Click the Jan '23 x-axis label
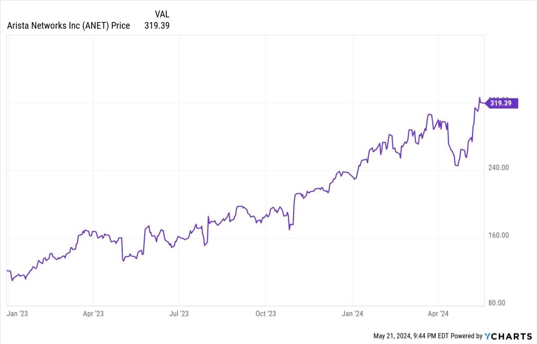The width and height of the screenshot is (537, 344). 17,314
